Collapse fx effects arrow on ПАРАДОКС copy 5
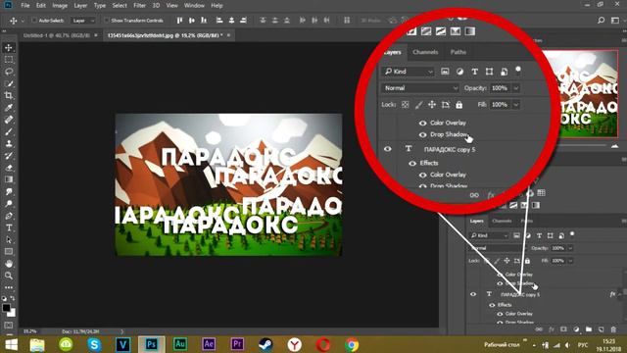Image resolution: width=627 pixels, height=353 pixels. pyautogui.click(x=620, y=294)
